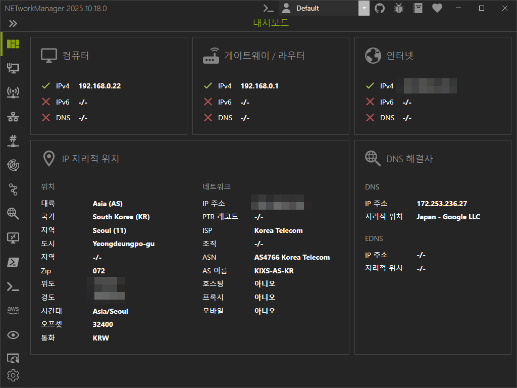Click the offset value 32400
This screenshot has width=517, height=388.
tap(103, 324)
